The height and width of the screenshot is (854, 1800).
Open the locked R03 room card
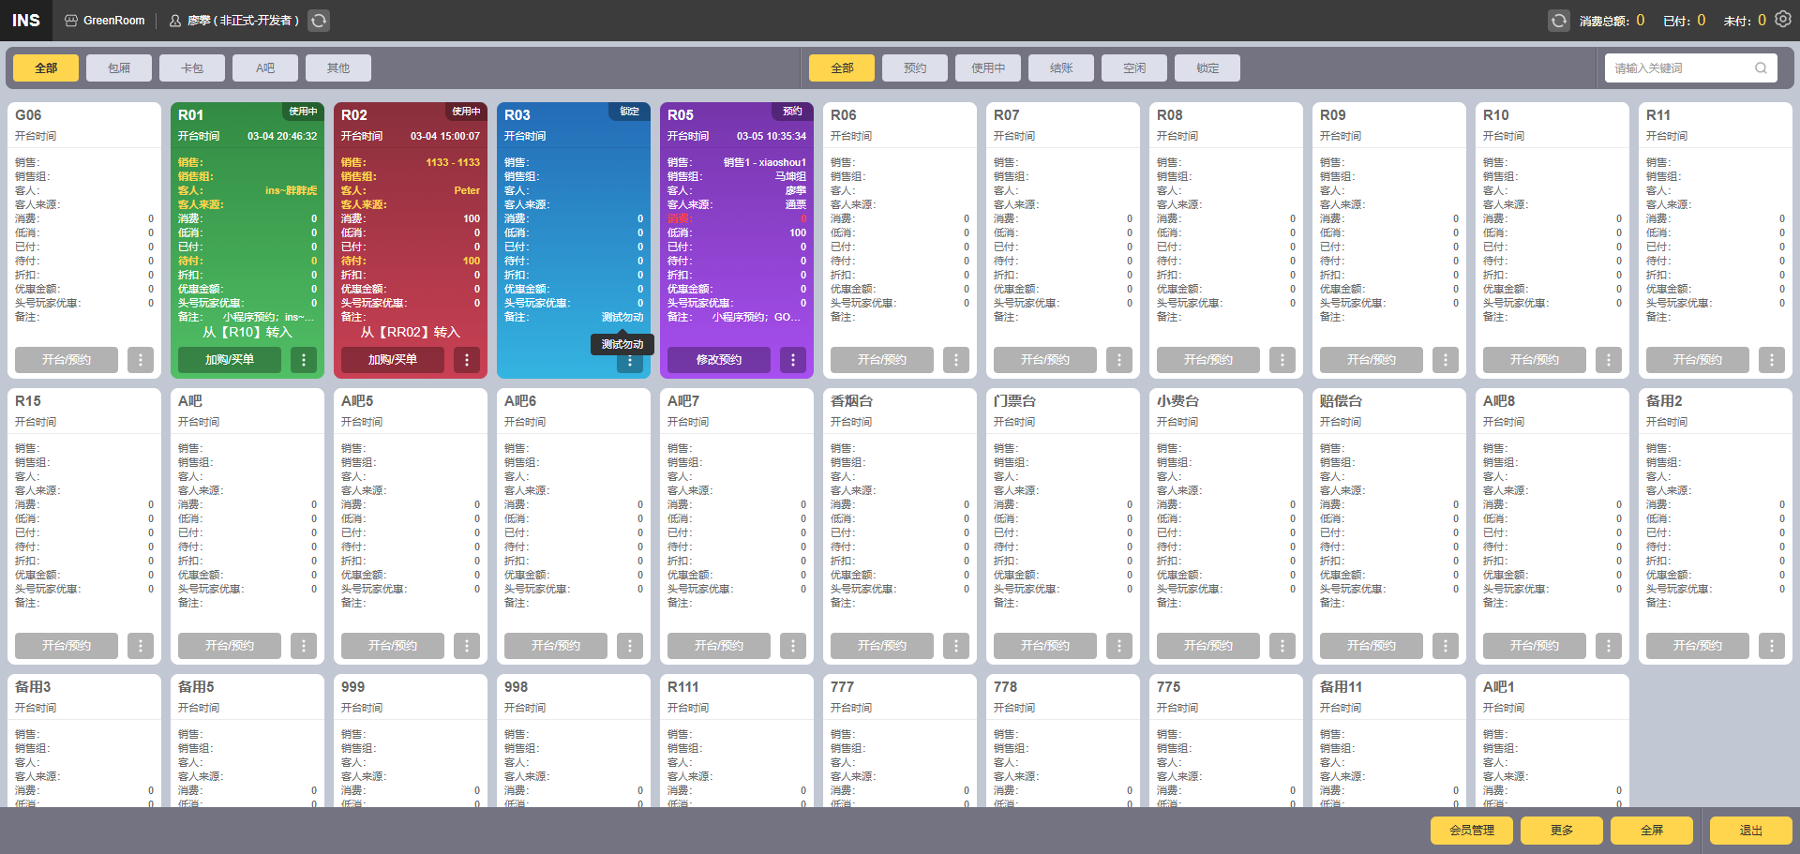574,241
